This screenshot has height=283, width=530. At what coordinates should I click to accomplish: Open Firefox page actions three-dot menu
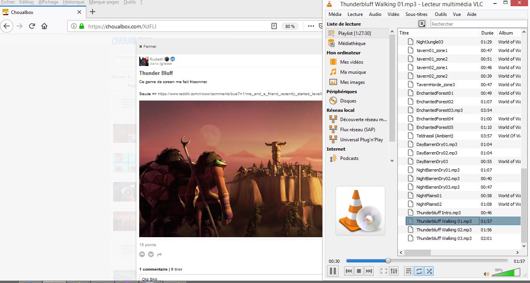(x=311, y=26)
